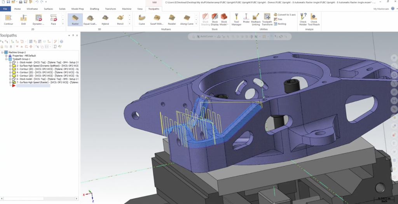Move insert arrow down in Toolpaths manager

[x=17, y=47]
